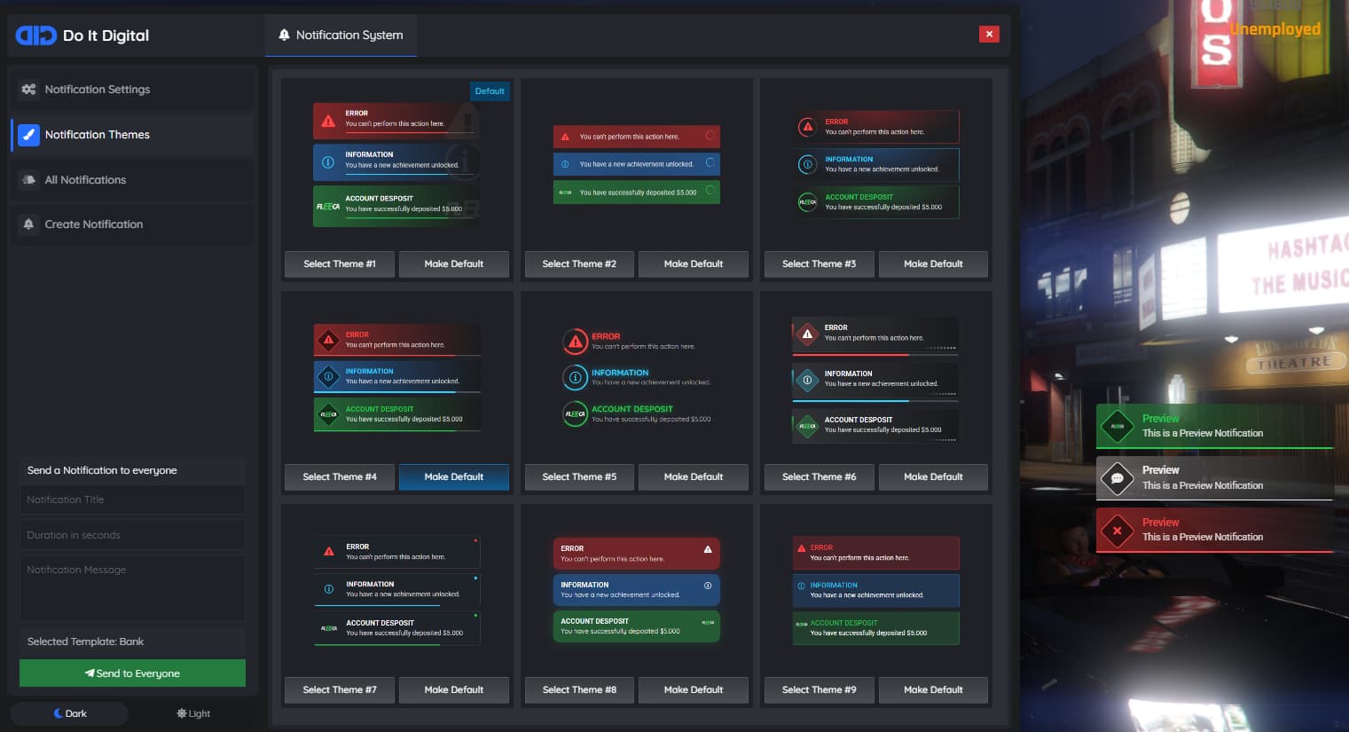Click the bell icon next to All Notifications

(28, 179)
